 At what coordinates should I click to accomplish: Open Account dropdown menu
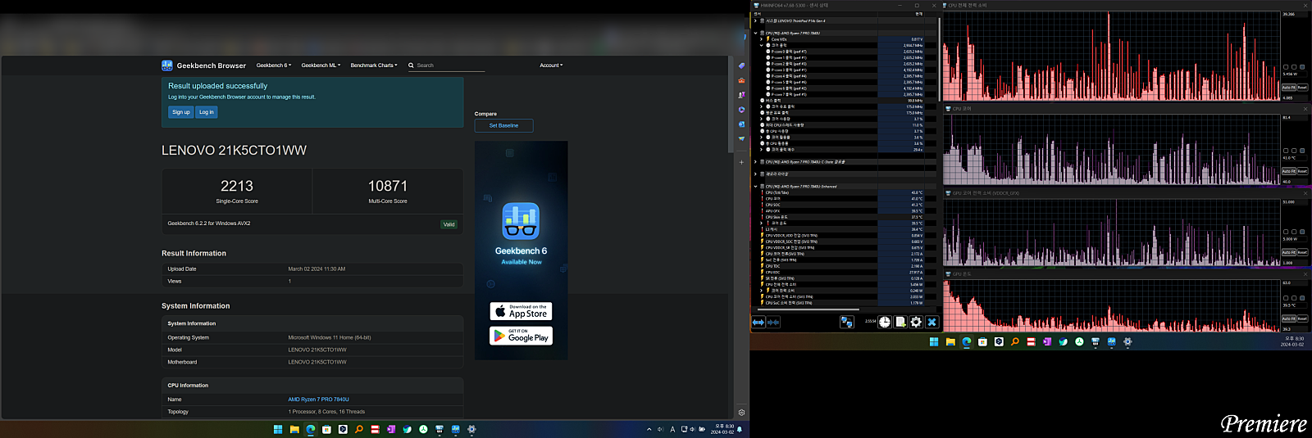[x=551, y=65]
